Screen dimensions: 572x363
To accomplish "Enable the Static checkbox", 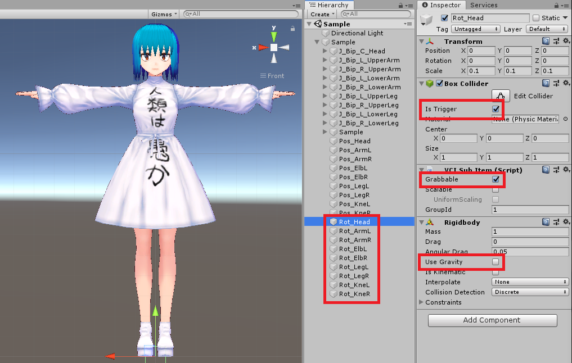I will pos(536,18).
